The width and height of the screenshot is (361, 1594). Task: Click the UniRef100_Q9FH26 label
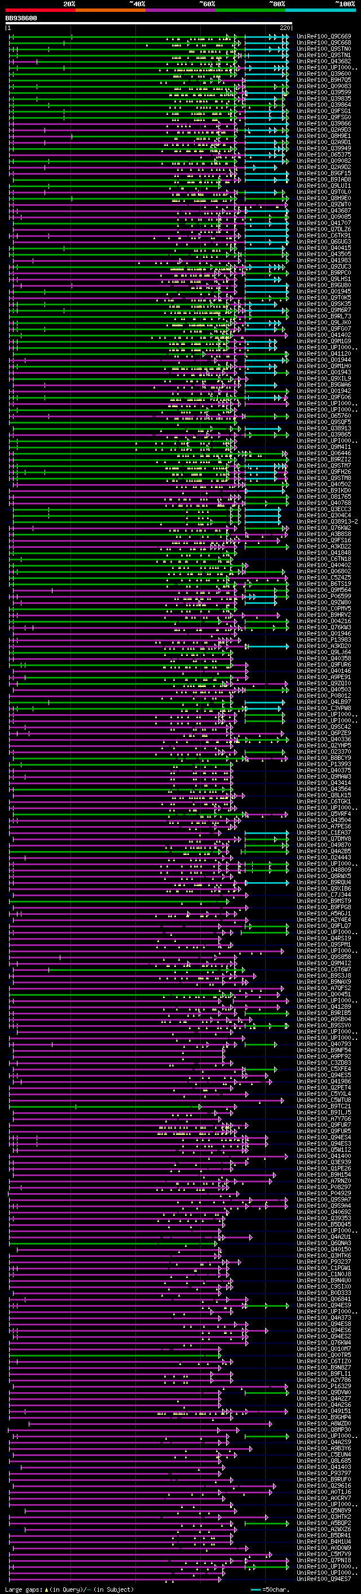point(324,472)
